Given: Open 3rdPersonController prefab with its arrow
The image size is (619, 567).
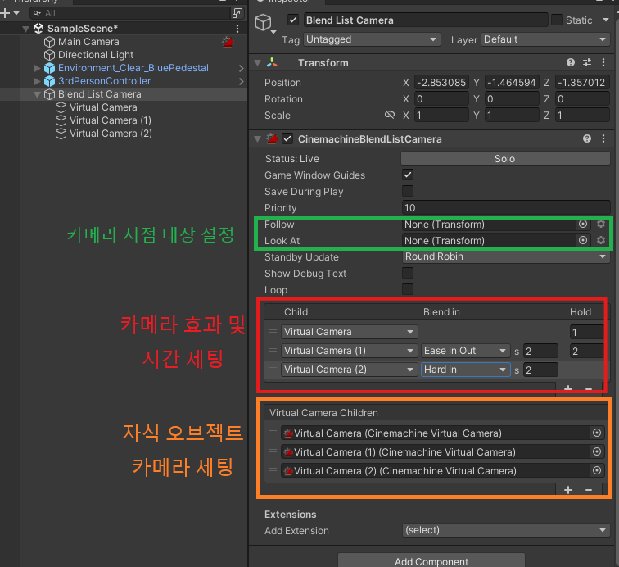Looking at the screenshot, I should (242, 81).
